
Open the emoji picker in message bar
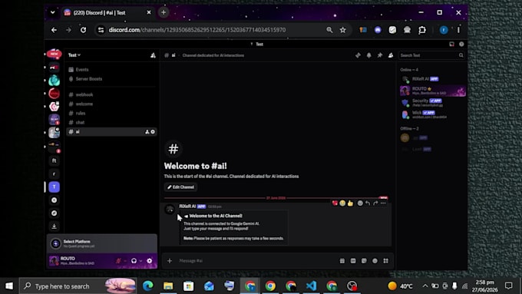tap(375, 261)
